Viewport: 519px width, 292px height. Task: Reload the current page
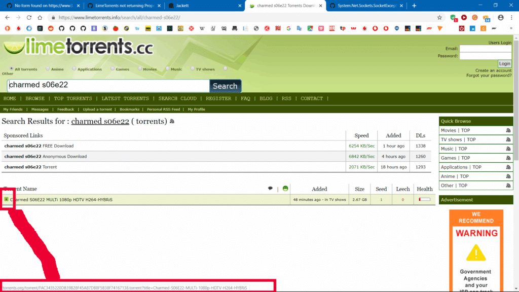click(x=29, y=18)
